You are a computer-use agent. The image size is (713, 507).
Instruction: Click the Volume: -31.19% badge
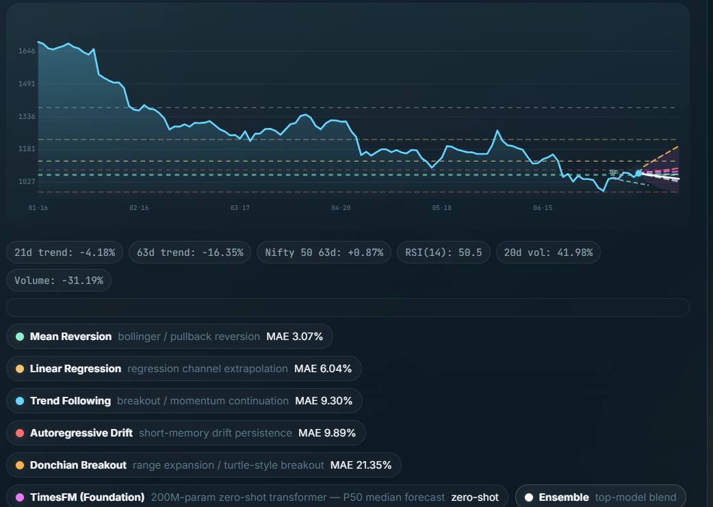point(59,281)
